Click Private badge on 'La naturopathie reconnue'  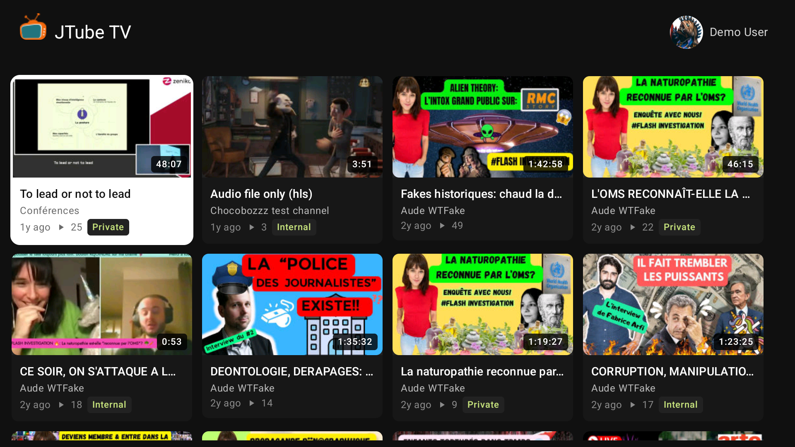pyautogui.click(x=483, y=405)
